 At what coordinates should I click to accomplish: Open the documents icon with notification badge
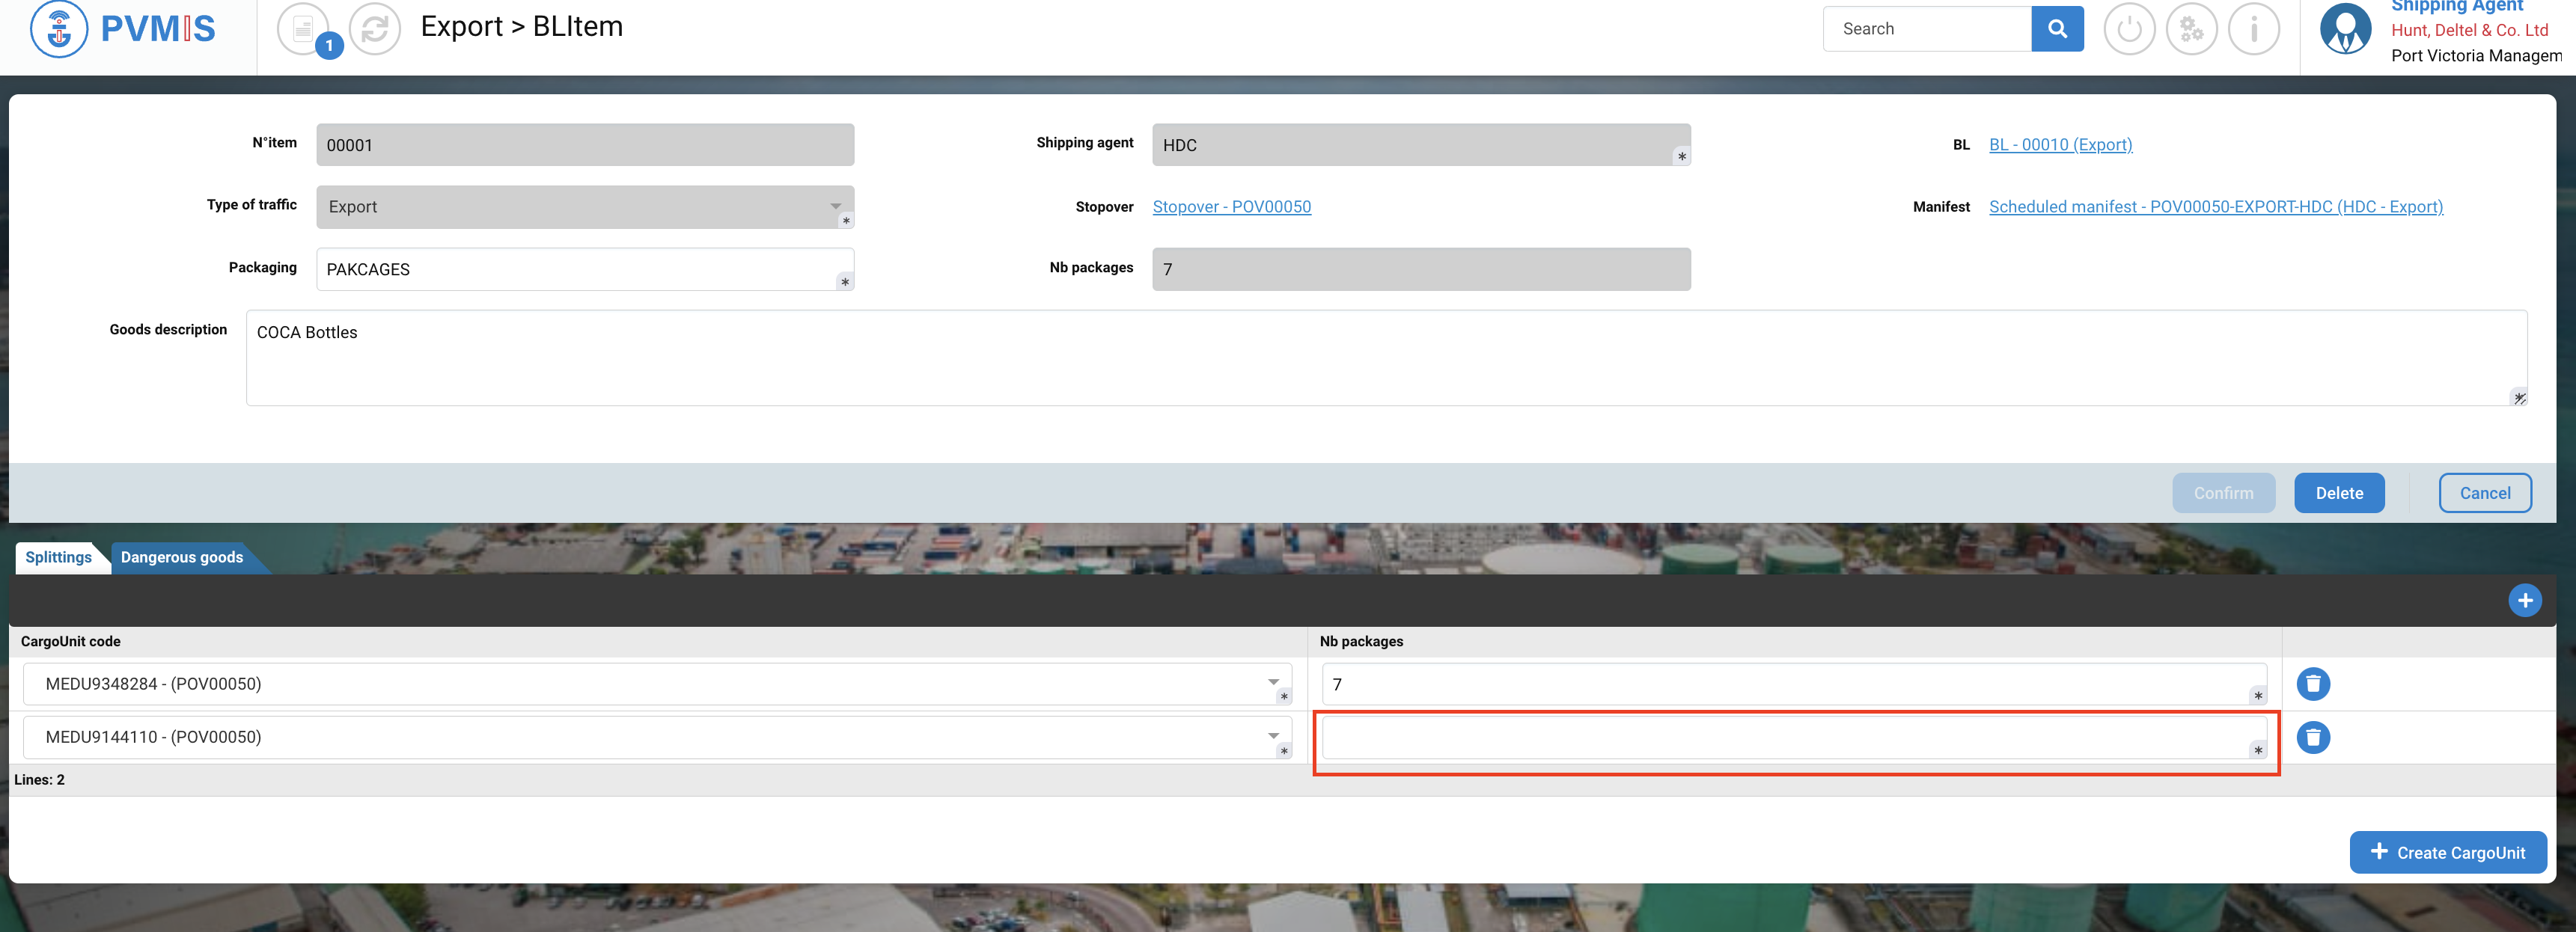pos(303,29)
